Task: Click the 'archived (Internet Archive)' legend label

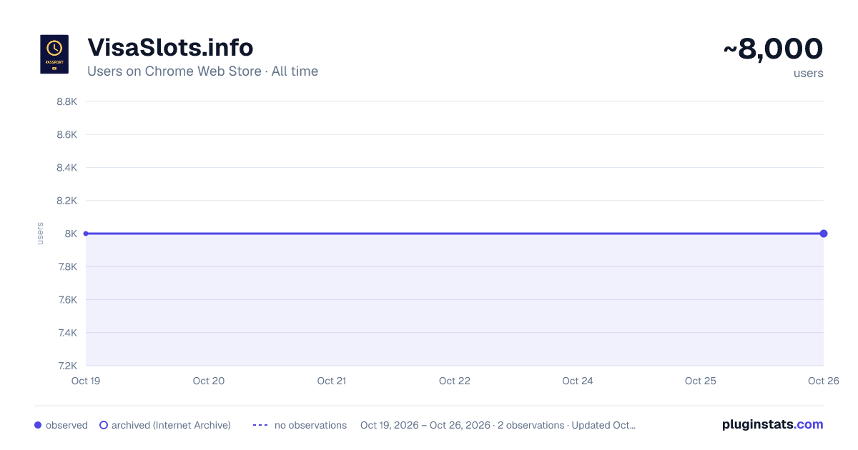Action: tap(171, 425)
